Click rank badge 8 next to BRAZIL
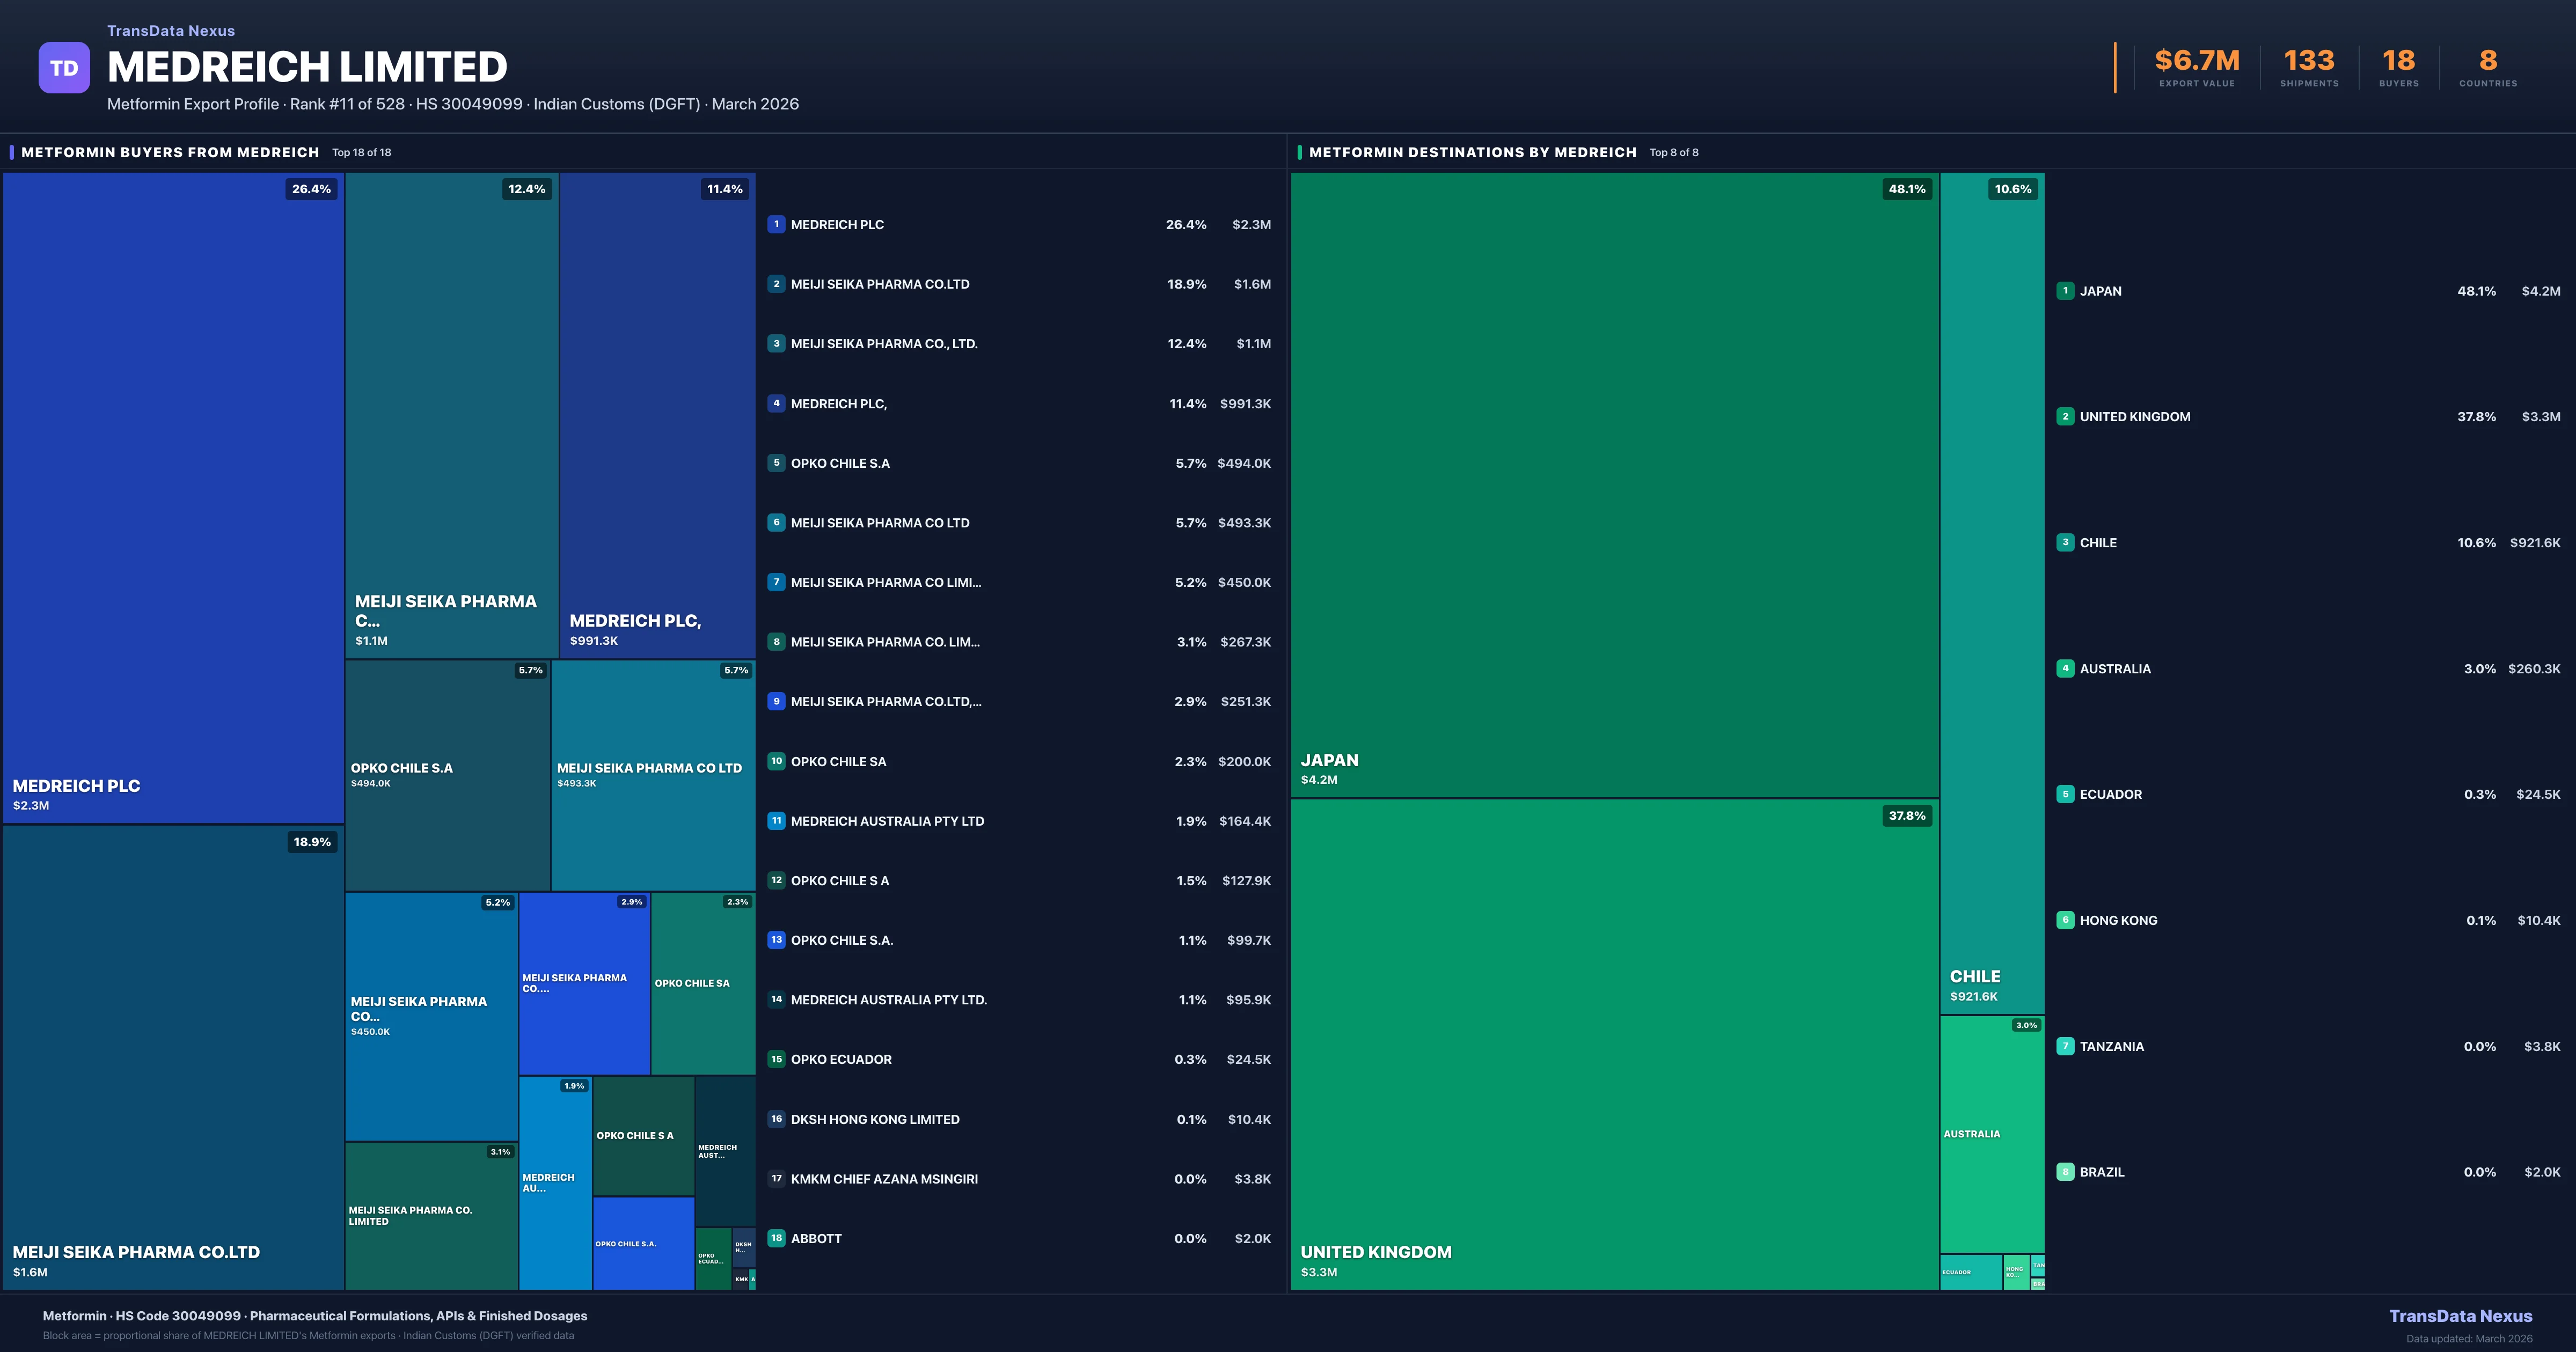The width and height of the screenshot is (2576, 1352). click(2065, 1172)
